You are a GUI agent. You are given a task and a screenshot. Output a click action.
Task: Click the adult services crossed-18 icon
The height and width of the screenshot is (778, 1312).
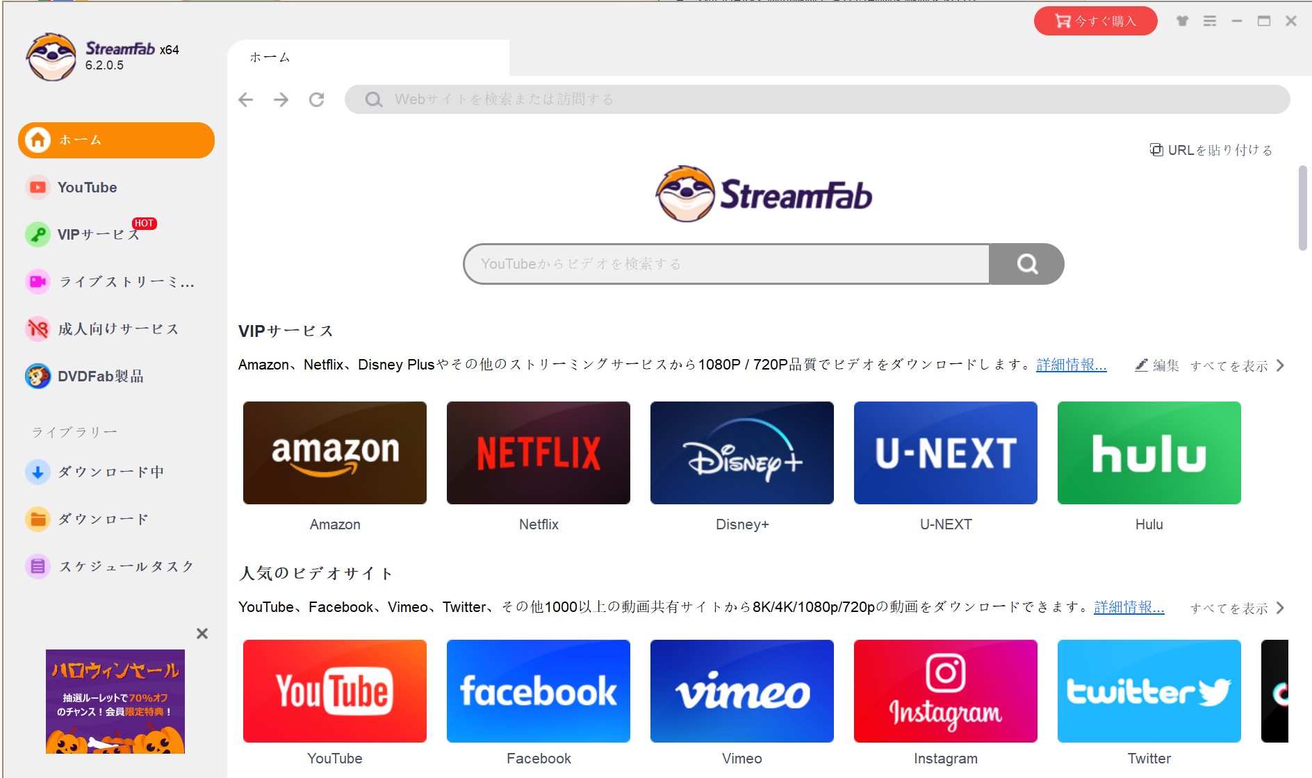(x=38, y=329)
